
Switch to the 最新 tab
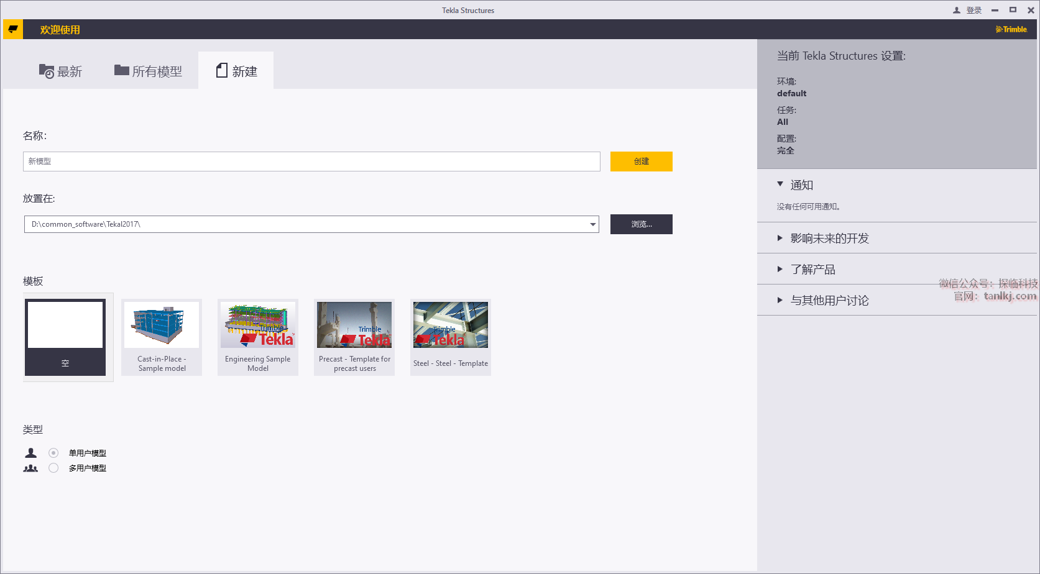[x=60, y=71]
